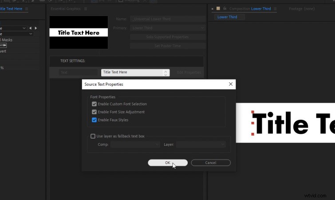335x200 pixels.
Task: Click next keyframe right arrow
Action: (36, 28)
